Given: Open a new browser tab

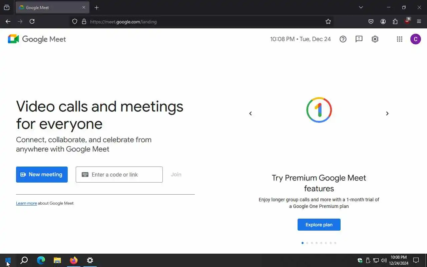Looking at the screenshot, I should (96, 7).
